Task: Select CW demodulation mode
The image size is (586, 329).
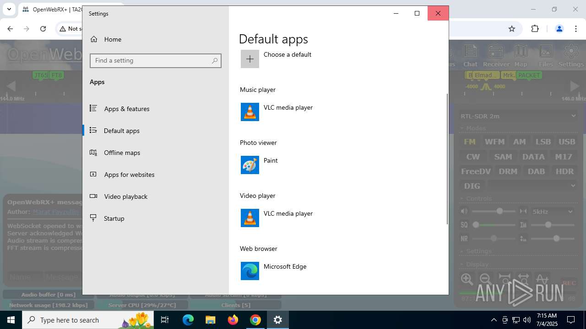Action: tap(473, 157)
